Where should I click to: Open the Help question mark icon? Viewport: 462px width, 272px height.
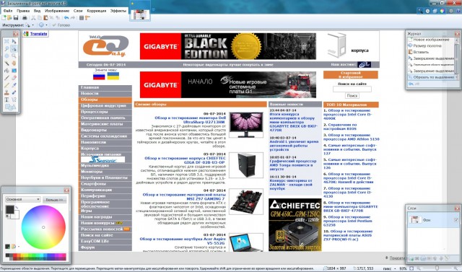458,11
